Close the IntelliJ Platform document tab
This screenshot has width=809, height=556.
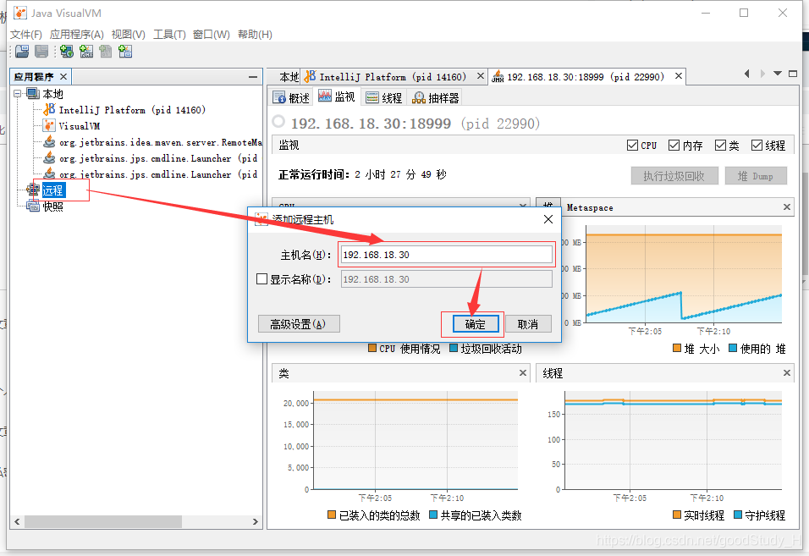click(x=481, y=76)
